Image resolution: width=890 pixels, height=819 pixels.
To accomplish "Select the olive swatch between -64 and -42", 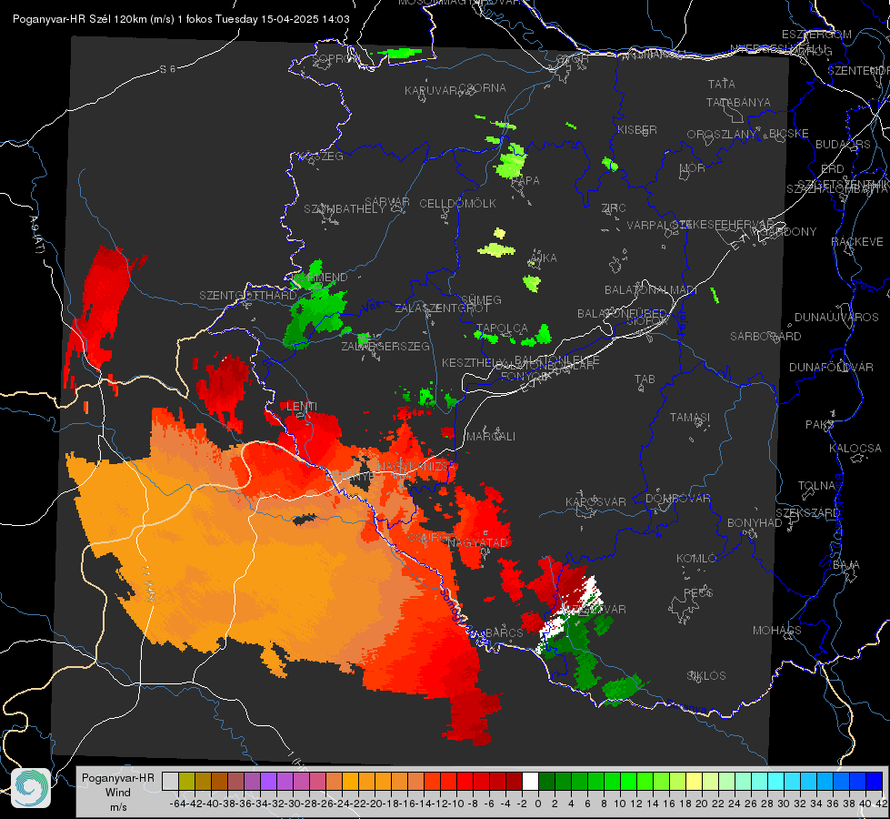I will coord(186,782).
